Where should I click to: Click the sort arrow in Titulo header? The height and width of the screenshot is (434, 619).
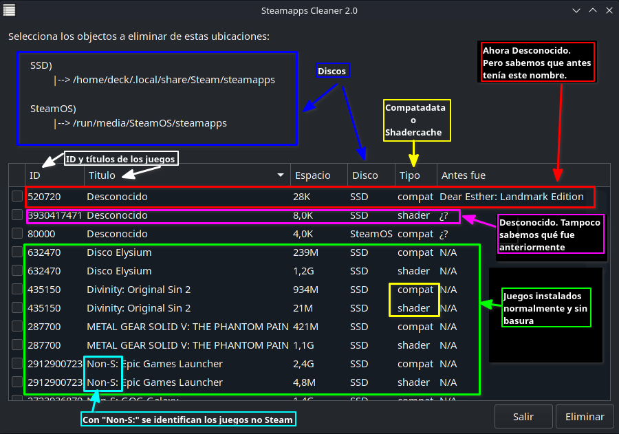click(x=281, y=175)
